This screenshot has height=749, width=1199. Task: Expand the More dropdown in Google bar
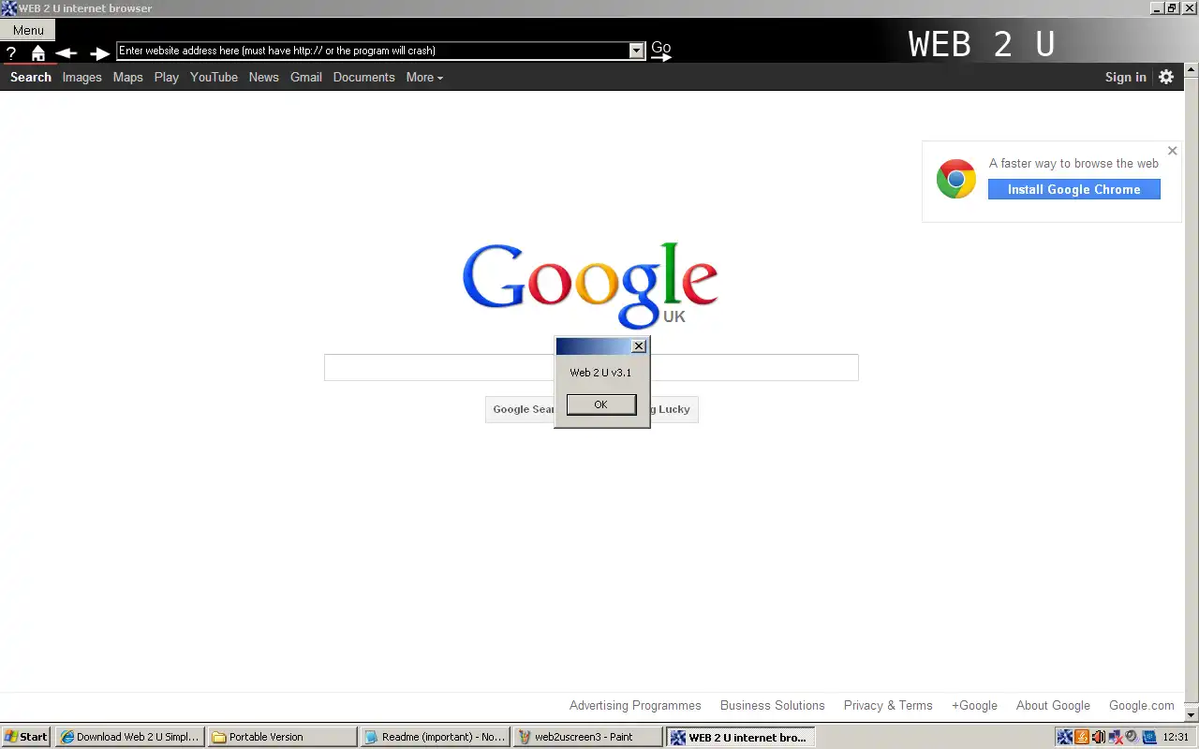pyautogui.click(x=424, y=78)
